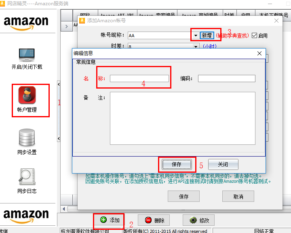
Task: Save in the 编辑信息 dialog
Action: point(177,164)
